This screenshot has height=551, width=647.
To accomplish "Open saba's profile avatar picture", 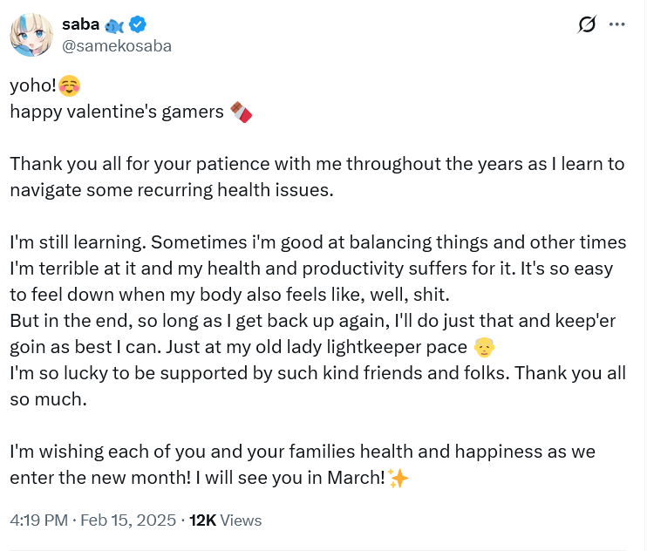I will click(x=31, y=35).
